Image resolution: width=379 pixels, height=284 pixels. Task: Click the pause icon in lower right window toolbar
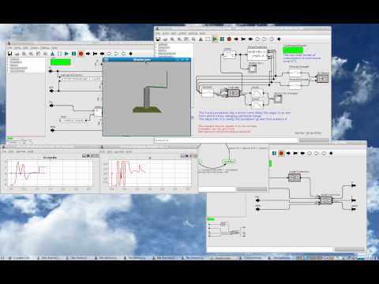pos(274,153)
